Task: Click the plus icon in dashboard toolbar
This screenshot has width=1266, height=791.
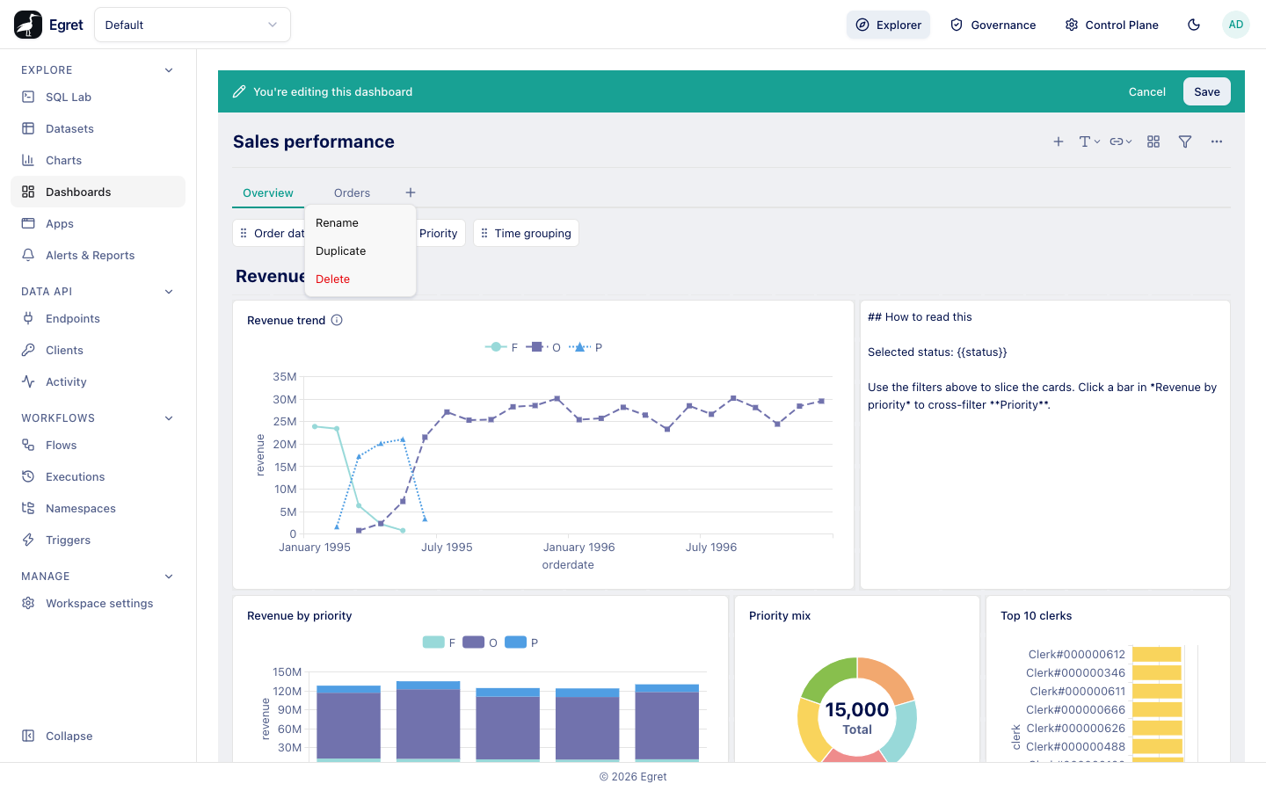Action: (x=1059, y=142)
